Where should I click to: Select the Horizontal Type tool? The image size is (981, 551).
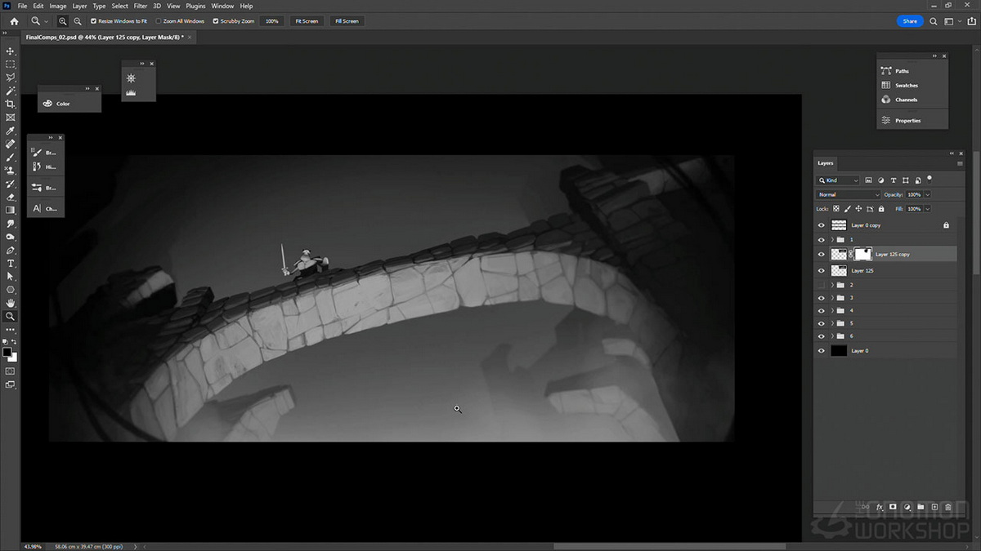[11, 264]
